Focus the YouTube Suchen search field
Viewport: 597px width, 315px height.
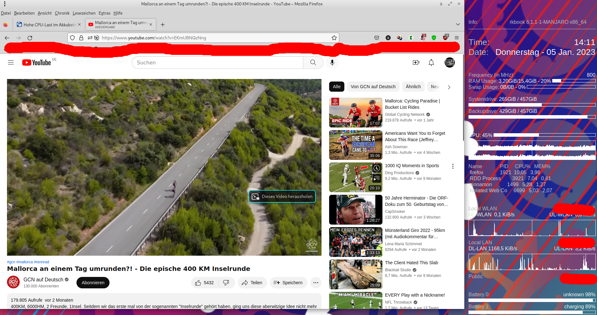coord(217,62)
